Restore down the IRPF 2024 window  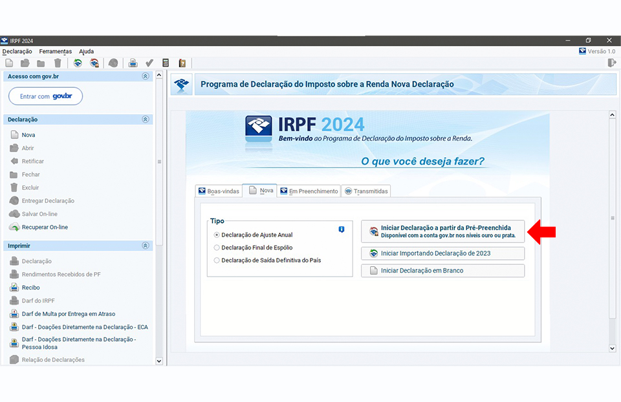coord(589,40)
